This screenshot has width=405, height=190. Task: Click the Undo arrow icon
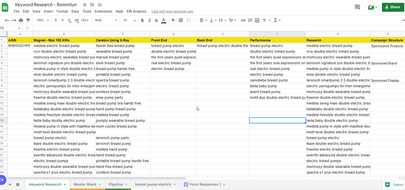point(7,20)
